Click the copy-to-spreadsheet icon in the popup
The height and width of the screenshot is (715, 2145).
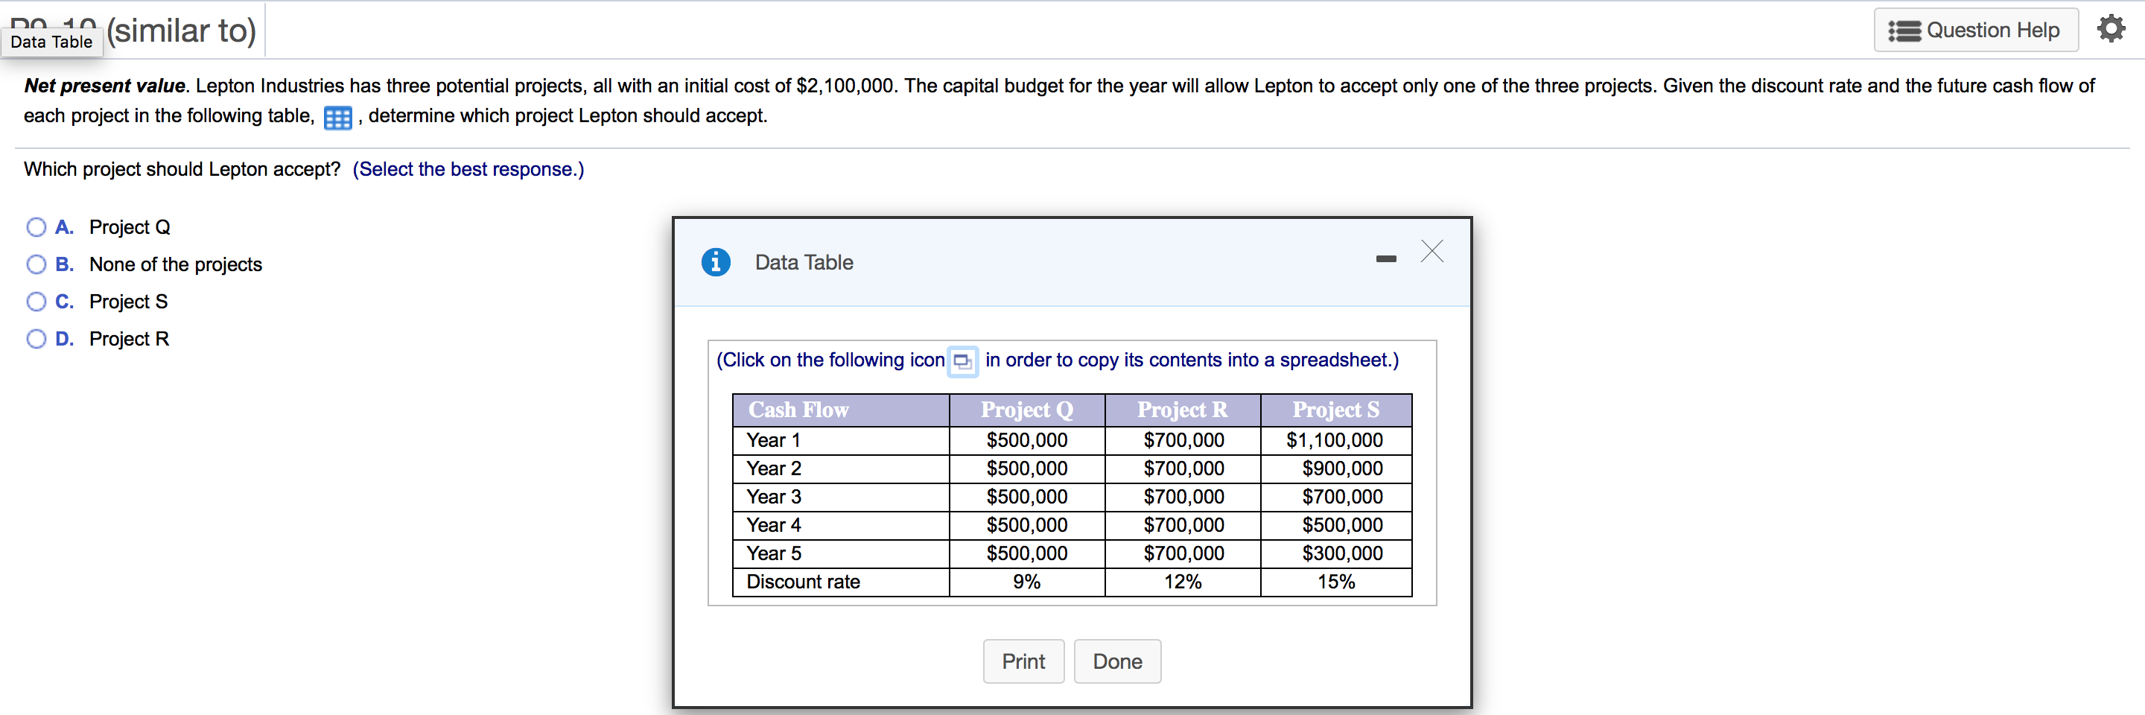coord(962,361)
